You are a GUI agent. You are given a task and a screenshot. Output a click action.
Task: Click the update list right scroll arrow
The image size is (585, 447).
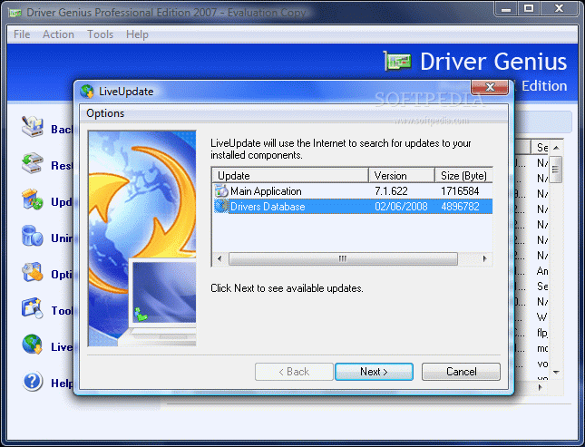484,258
